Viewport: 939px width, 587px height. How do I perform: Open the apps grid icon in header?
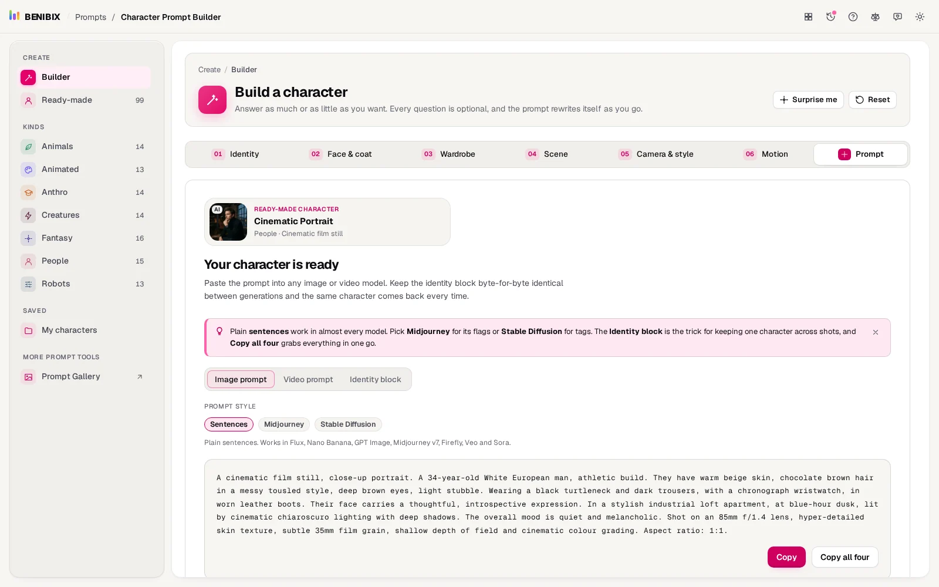coord(808,17)
